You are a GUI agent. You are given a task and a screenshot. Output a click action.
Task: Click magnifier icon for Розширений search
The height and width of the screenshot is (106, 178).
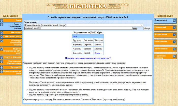pos(174,27)
